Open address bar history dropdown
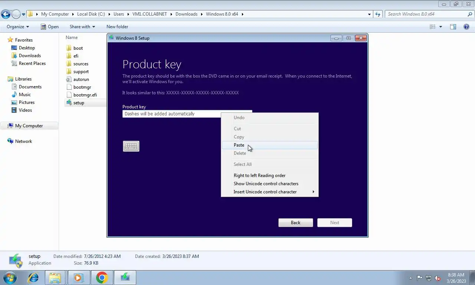 [x=369, y=14]
